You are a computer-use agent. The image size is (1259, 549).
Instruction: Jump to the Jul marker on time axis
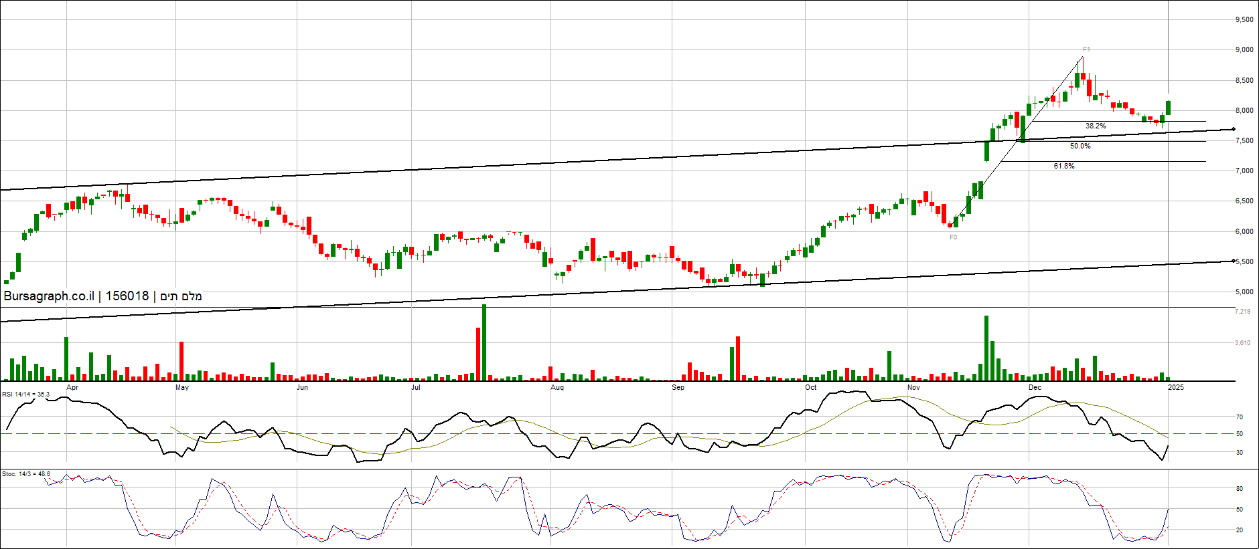coord(415,387)
